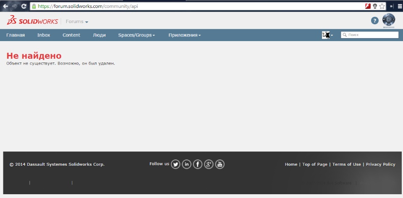
Task: Show hidden extensions with double chevron
Action: pyautogui.click(x=391, y=6)
